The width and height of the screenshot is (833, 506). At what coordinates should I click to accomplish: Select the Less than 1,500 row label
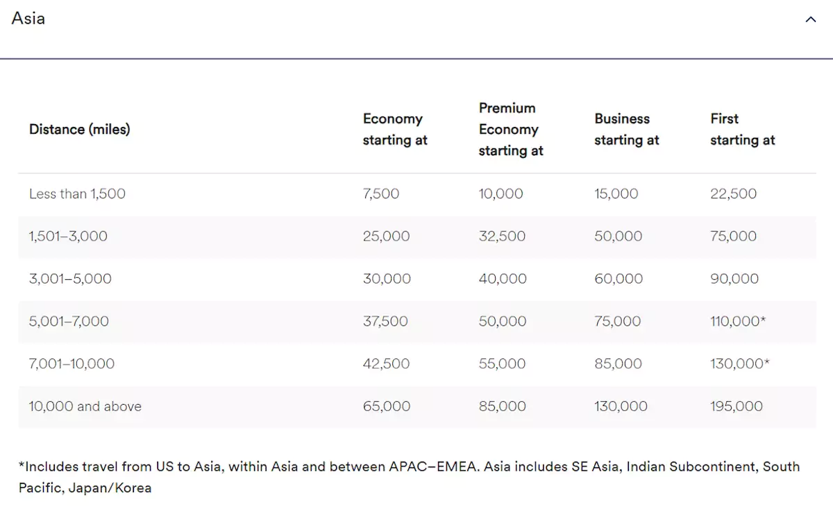[x=77, y=194]
